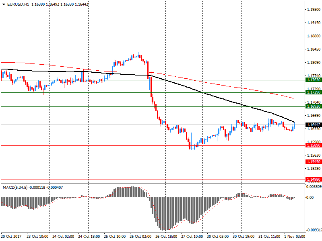Click the 25 Oct 10:00 time label
322x241 pixels.
(x=115, y=236)
